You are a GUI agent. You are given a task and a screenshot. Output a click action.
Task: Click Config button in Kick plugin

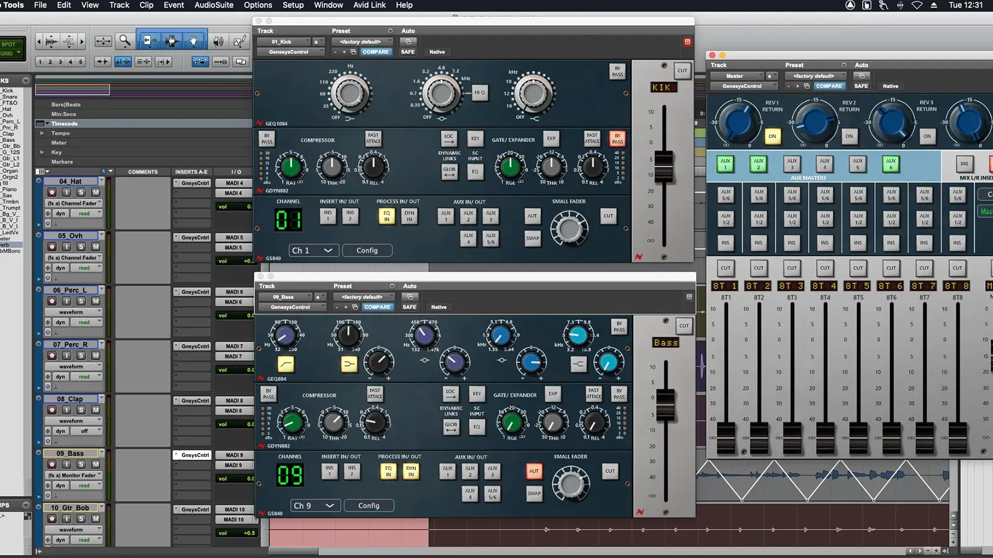click(367, 250)
